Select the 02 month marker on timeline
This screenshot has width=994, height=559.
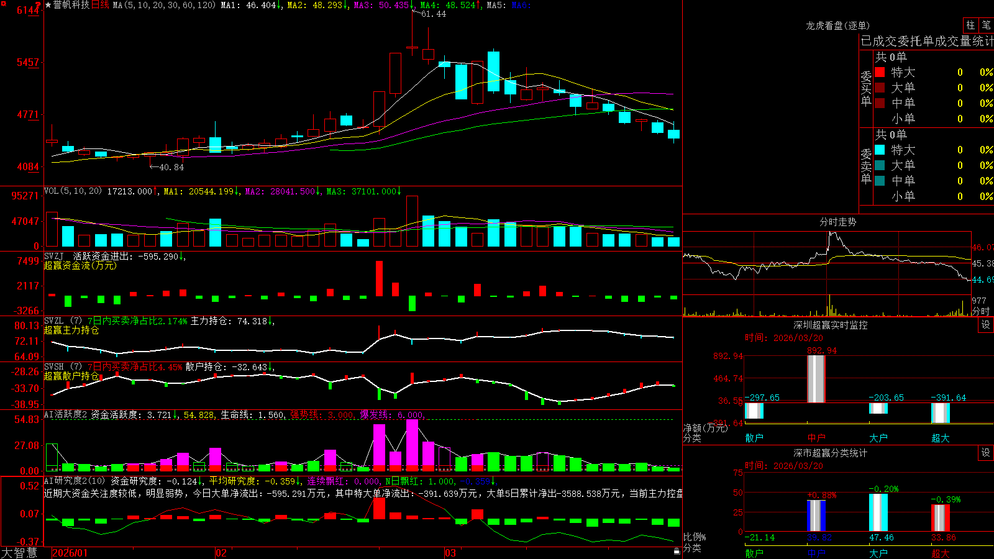click(221, 553)
